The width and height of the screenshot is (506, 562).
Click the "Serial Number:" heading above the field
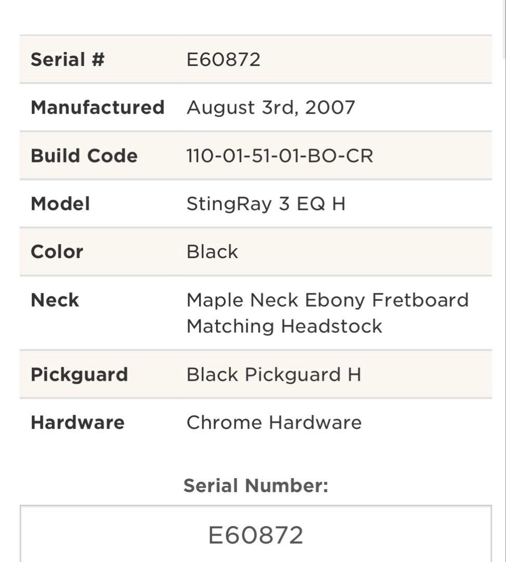pos(256,486)
